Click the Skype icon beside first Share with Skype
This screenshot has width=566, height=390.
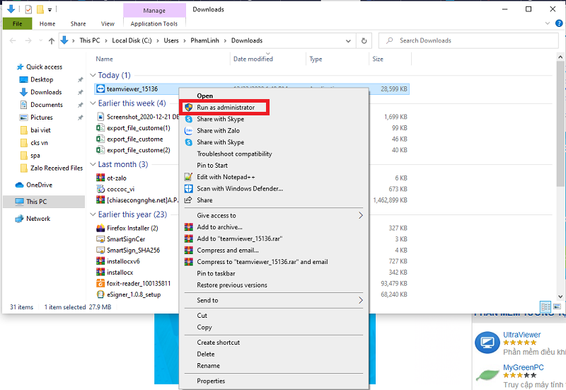[x=189, y=119]
